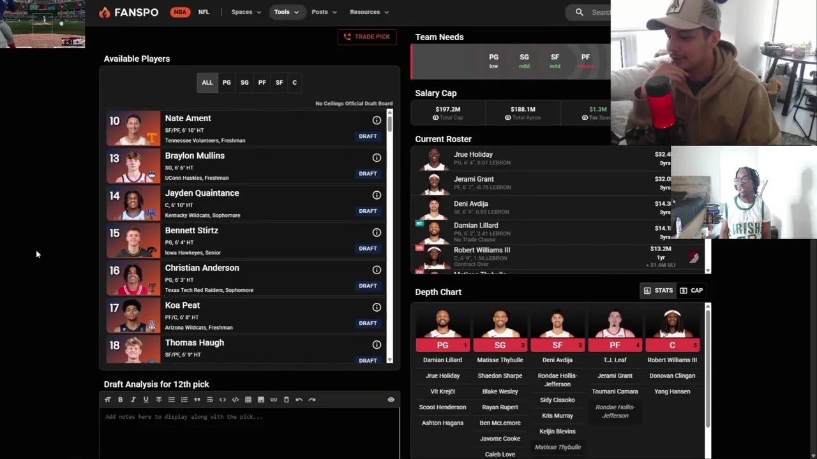Image resolution: width=817 pixels, height=459 pixels.
Task: Change text size in notes editor
Action: pyautogui.click(x=107, y=400)
